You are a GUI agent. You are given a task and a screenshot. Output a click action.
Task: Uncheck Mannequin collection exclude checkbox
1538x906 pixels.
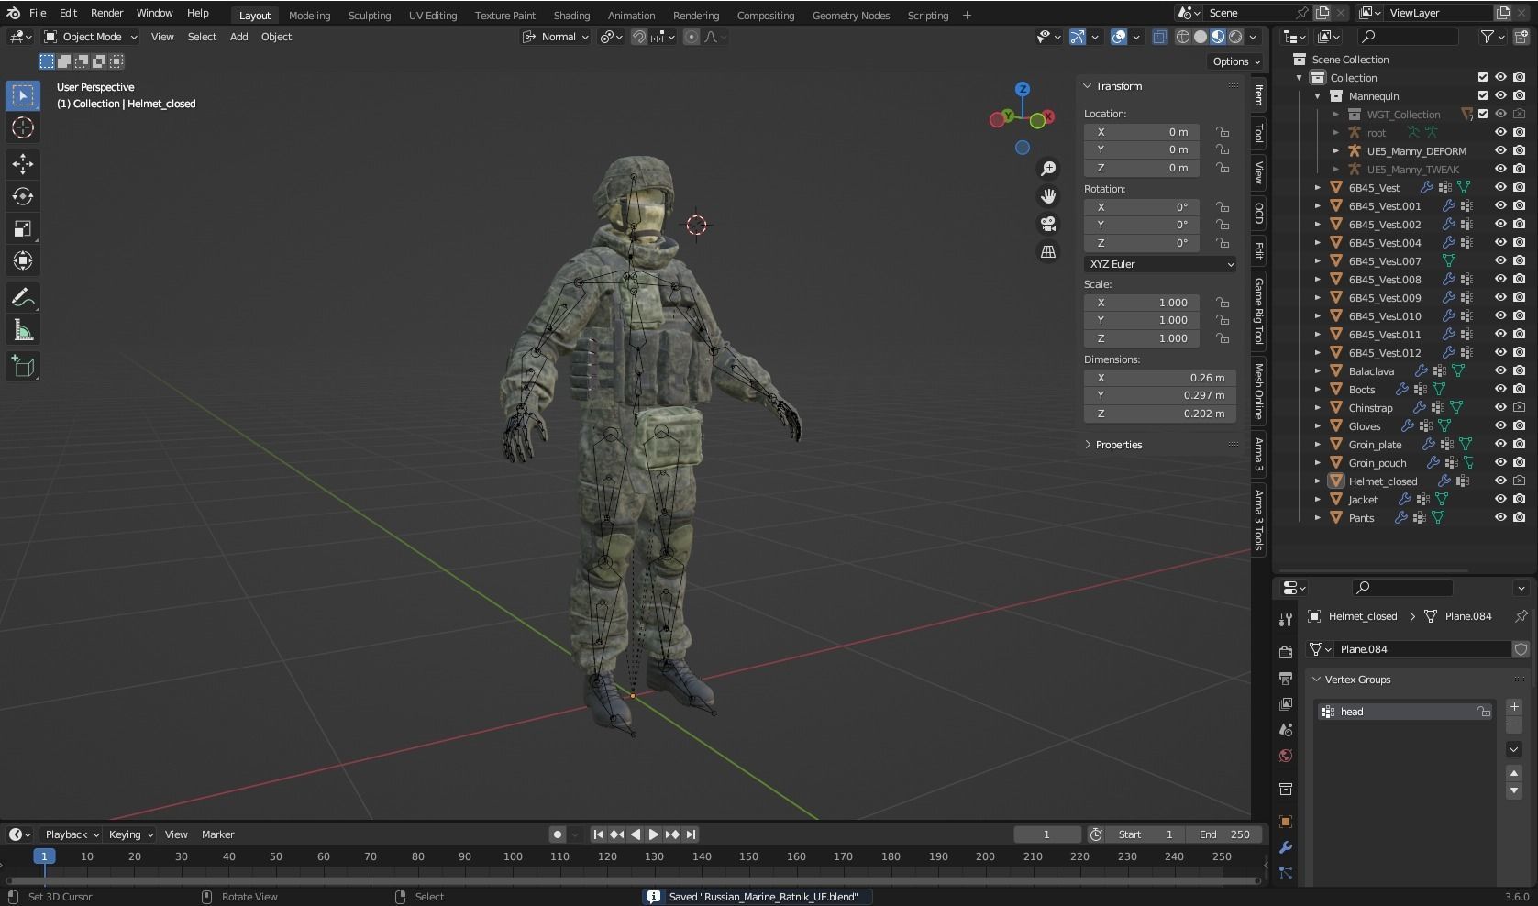(x=1483, y=95)
